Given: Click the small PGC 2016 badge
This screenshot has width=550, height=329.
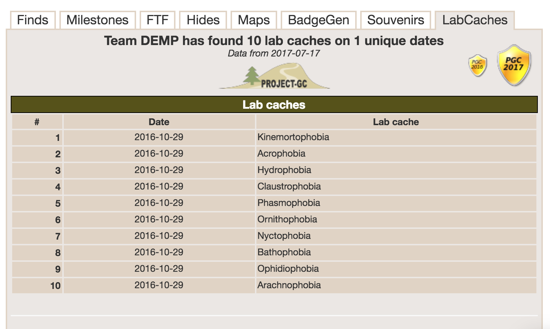Looking at the screenshot, I should tap(478, 65).
